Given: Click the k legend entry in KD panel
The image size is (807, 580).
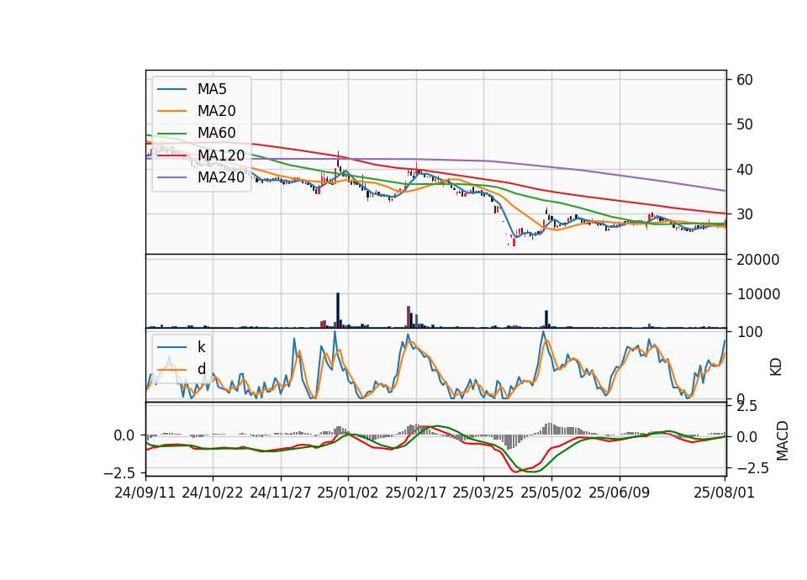Looking at the screenshot, I should click(x=201, y=347).
